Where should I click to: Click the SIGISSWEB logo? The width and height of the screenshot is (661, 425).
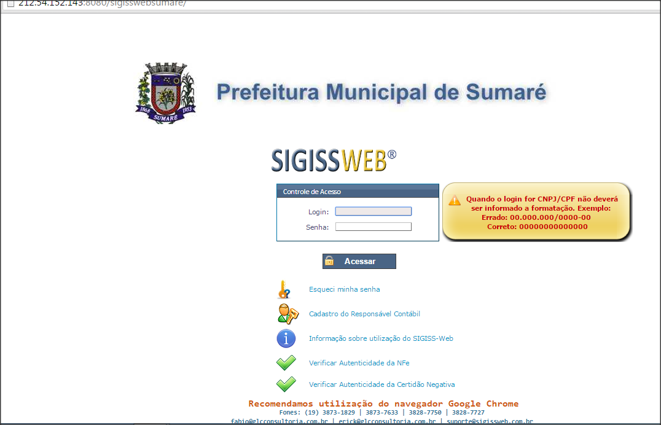point(334,160)
